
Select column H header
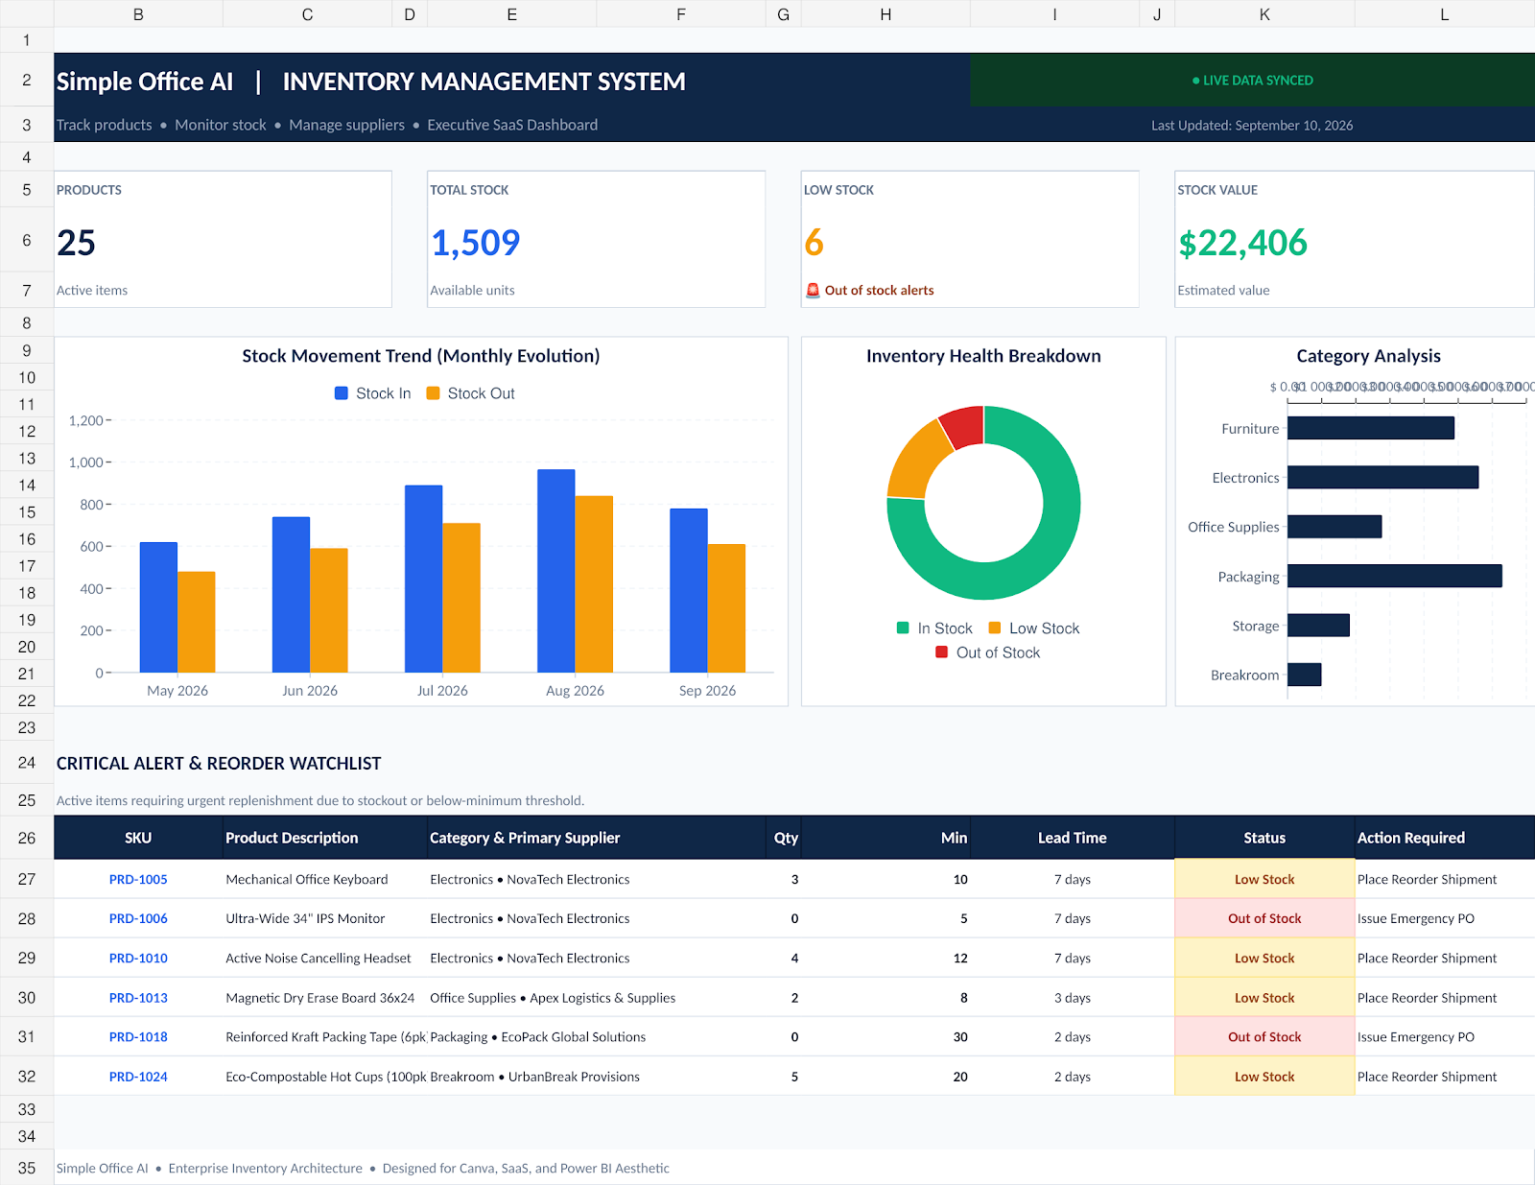click(x=886, y=13)
